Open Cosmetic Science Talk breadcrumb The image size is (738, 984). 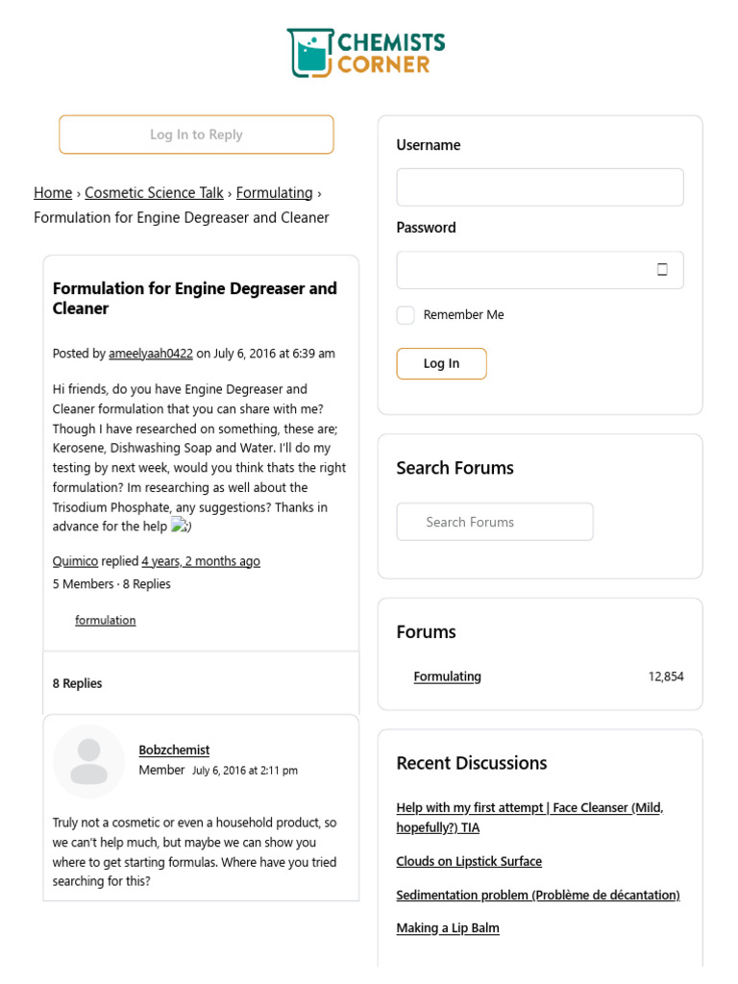click(154, 192)
